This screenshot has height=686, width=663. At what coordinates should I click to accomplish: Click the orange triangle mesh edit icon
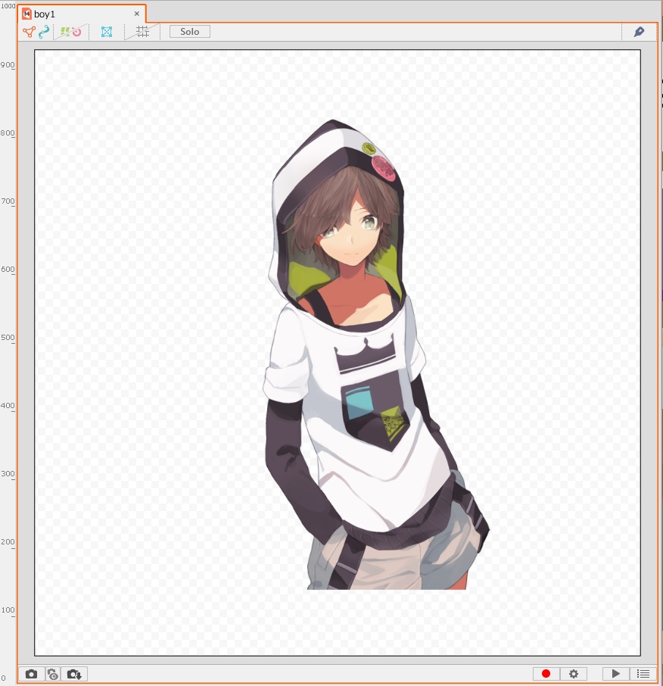(x=29, y=32)
